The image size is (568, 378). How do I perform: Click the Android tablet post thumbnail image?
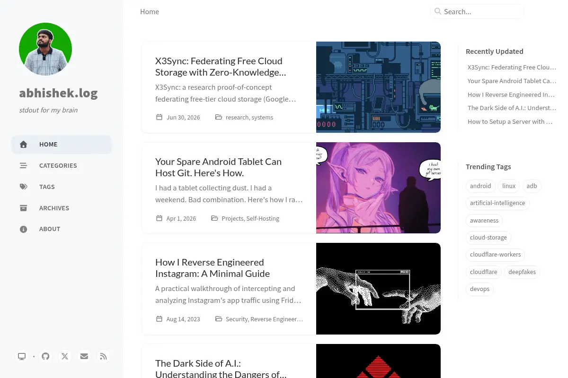click(378, 188)
